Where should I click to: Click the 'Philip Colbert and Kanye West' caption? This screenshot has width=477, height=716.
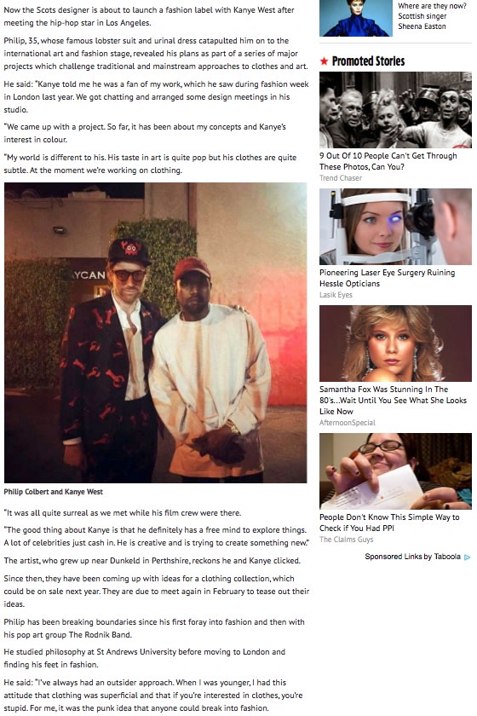click(x=54, y=492)
